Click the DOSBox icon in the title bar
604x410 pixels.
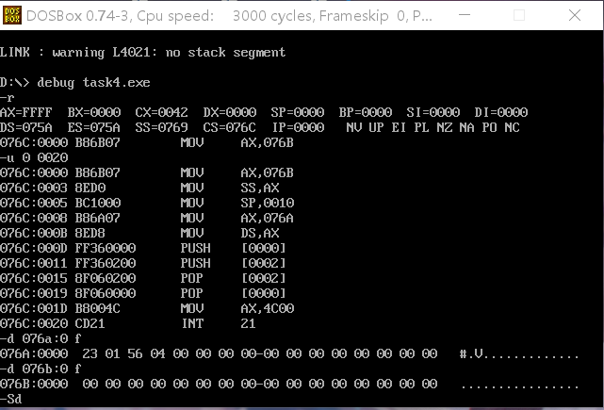pos(12,15)
